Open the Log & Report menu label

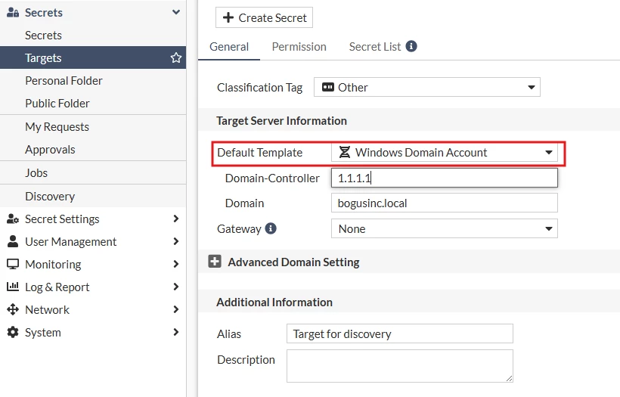[x=57, y=287]
